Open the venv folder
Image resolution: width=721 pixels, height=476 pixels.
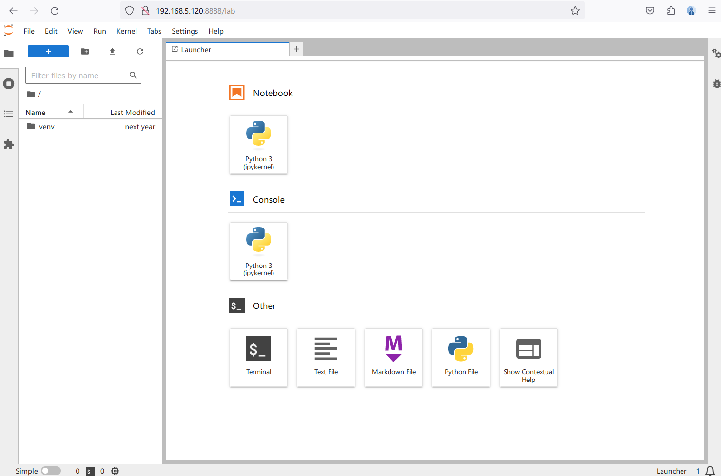(x=47, y=127)
